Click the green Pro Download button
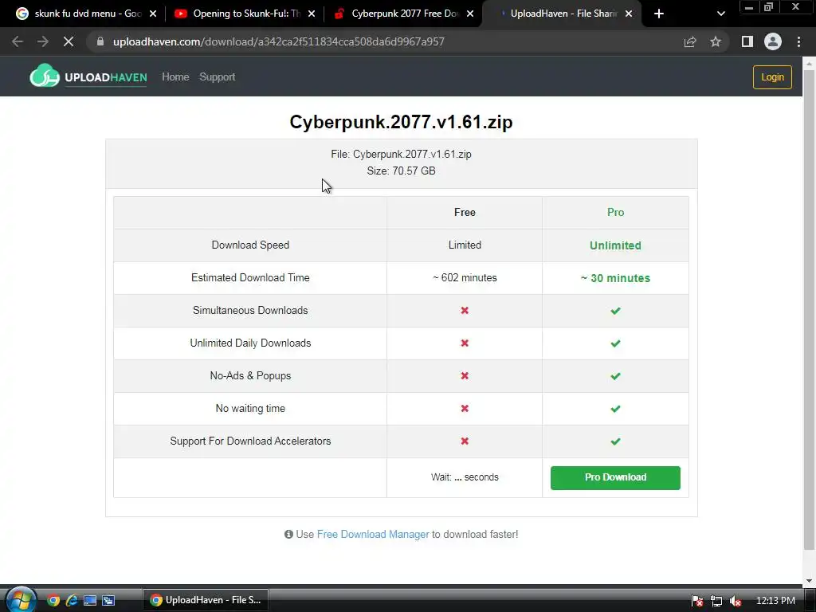 [615, 478]
